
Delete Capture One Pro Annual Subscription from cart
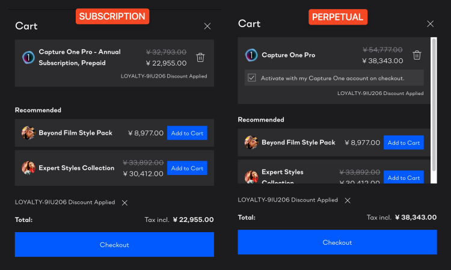(200, 57)
